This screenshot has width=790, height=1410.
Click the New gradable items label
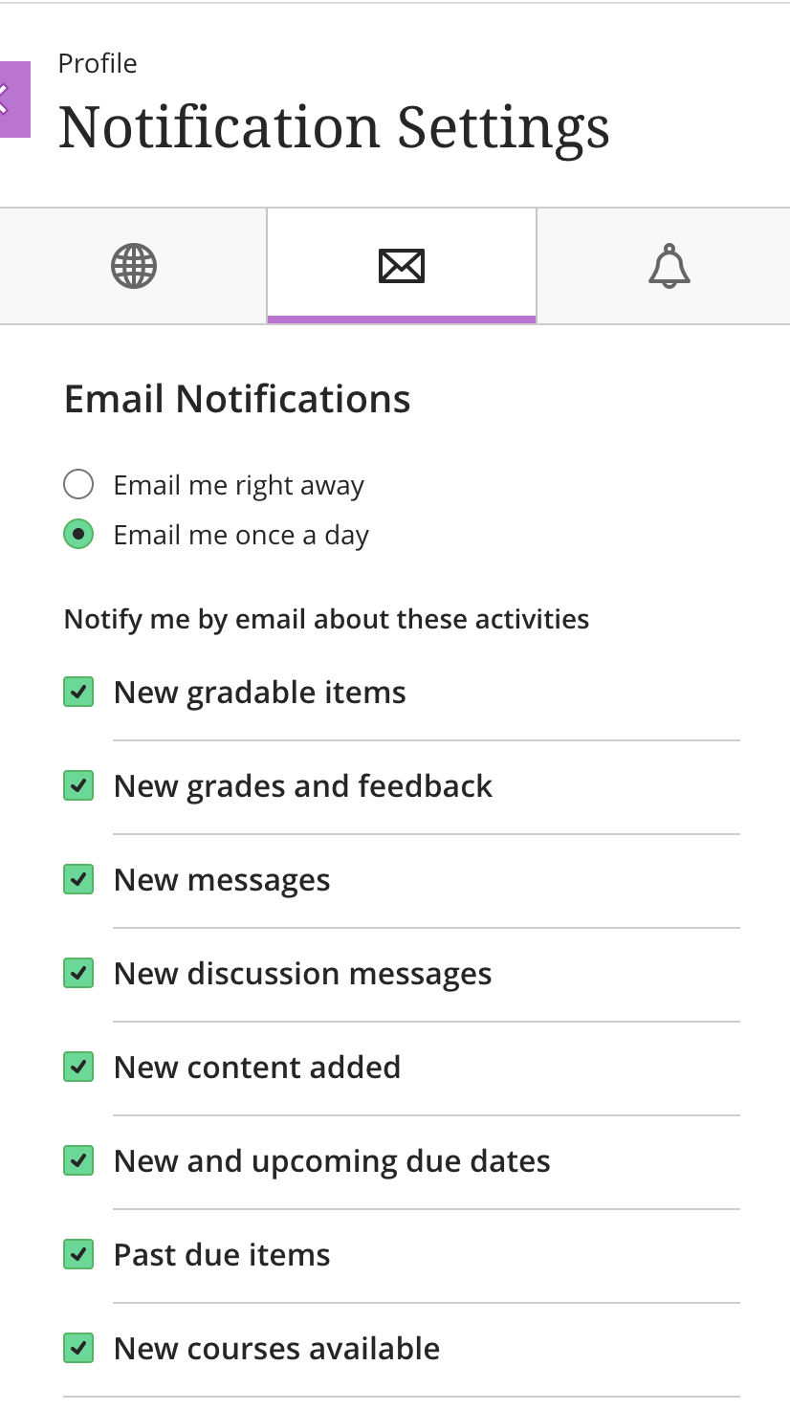click(x=259, y=693)
